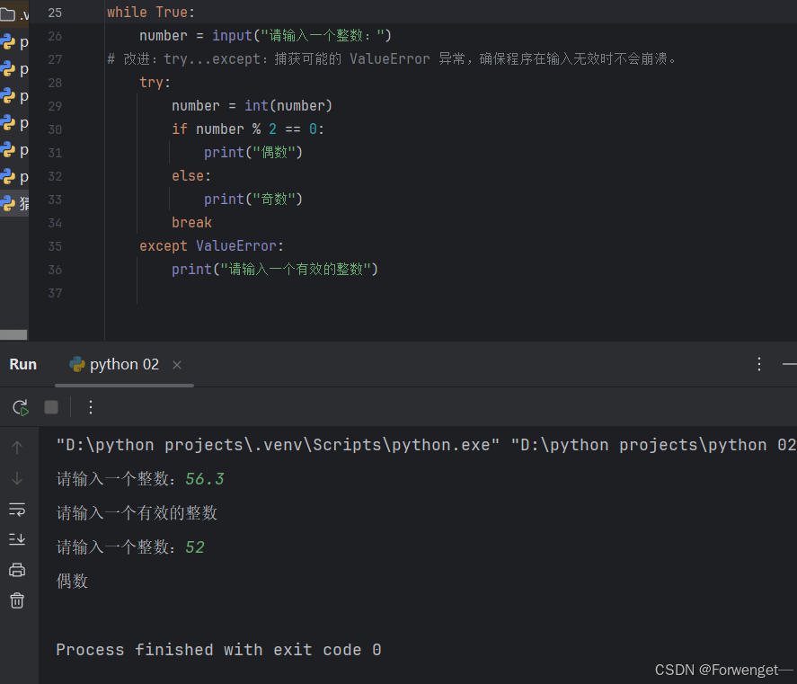Switch to the python 02 run tab
This screenshot has height=684, width=797.
coord(123,364)
